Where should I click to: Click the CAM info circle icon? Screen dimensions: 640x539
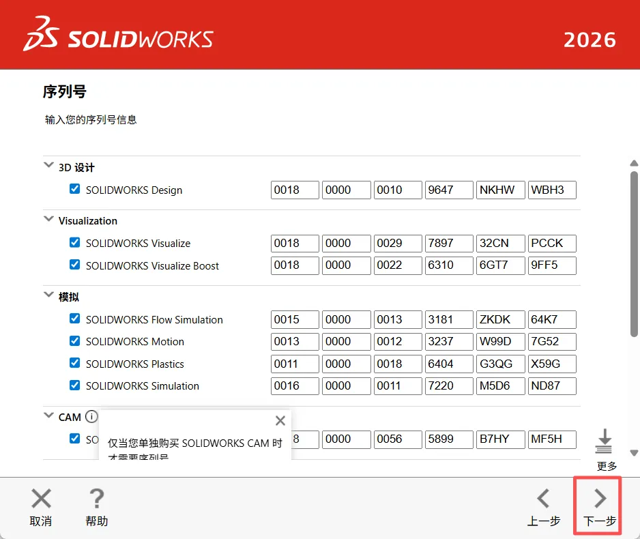tap(91, 417)
